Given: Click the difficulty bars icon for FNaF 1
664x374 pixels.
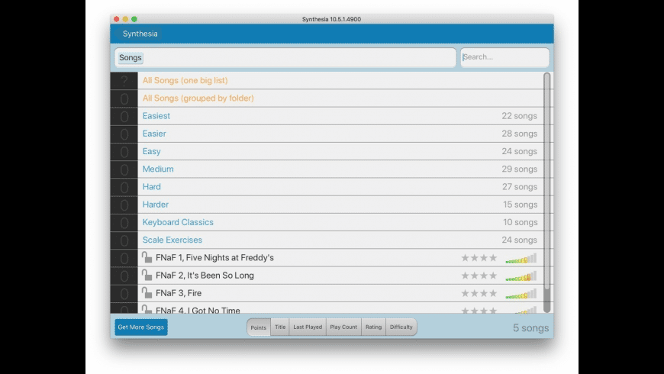Looking at the screenshot, I should pyautogui.click(x=521, y=258).
